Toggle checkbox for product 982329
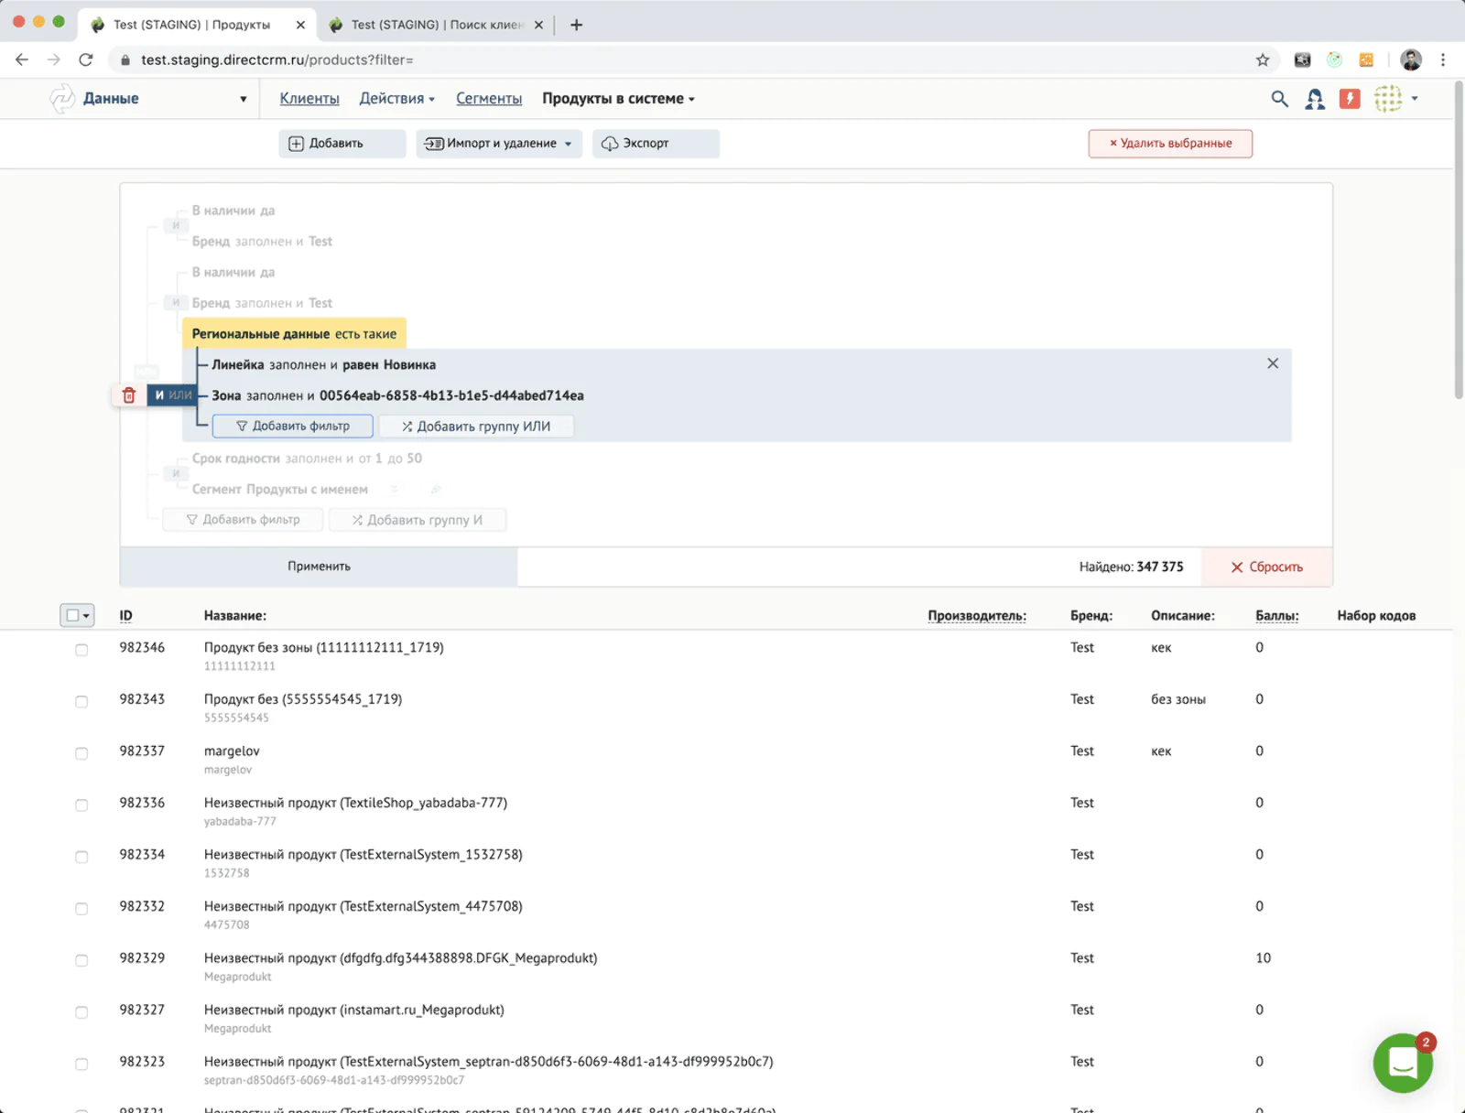 point(81,960)
